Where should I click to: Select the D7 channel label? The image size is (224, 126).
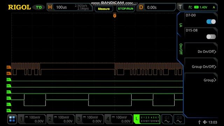[x=9, y=67]
